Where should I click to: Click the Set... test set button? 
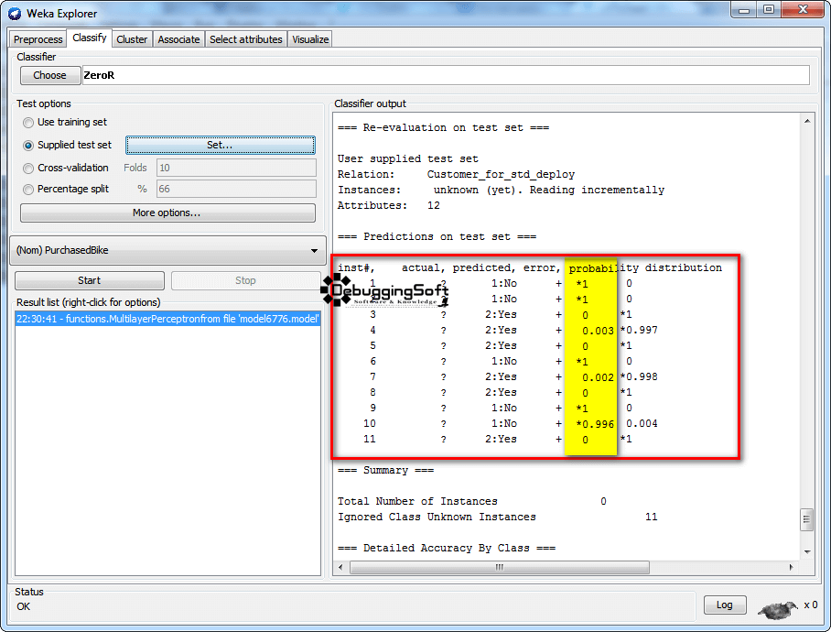tap(220, 145)
